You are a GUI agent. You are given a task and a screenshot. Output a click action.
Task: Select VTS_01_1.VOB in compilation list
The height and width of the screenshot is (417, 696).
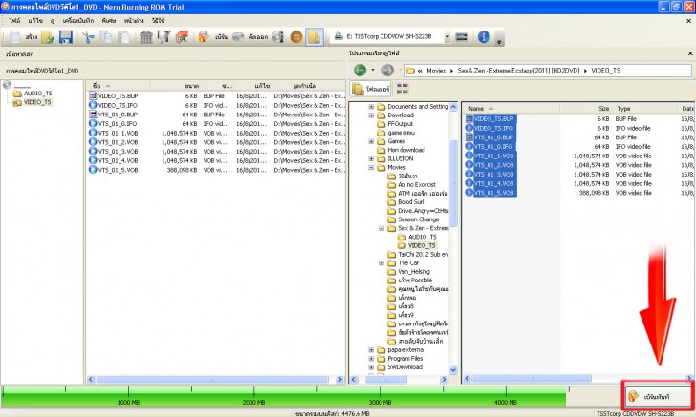(x=113, y=132)
